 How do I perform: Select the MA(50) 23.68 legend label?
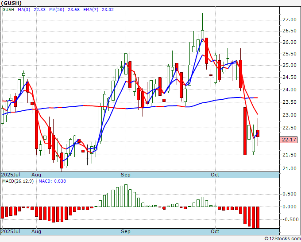pyautogui.click(x=58, y=10)
